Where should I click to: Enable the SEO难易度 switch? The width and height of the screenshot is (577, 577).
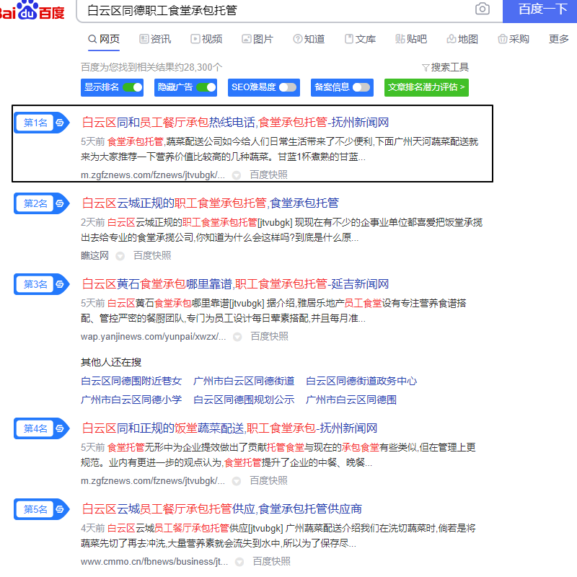[x=287, y=87]
